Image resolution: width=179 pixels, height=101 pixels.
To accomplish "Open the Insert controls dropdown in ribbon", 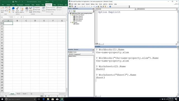I will [27, 10].
